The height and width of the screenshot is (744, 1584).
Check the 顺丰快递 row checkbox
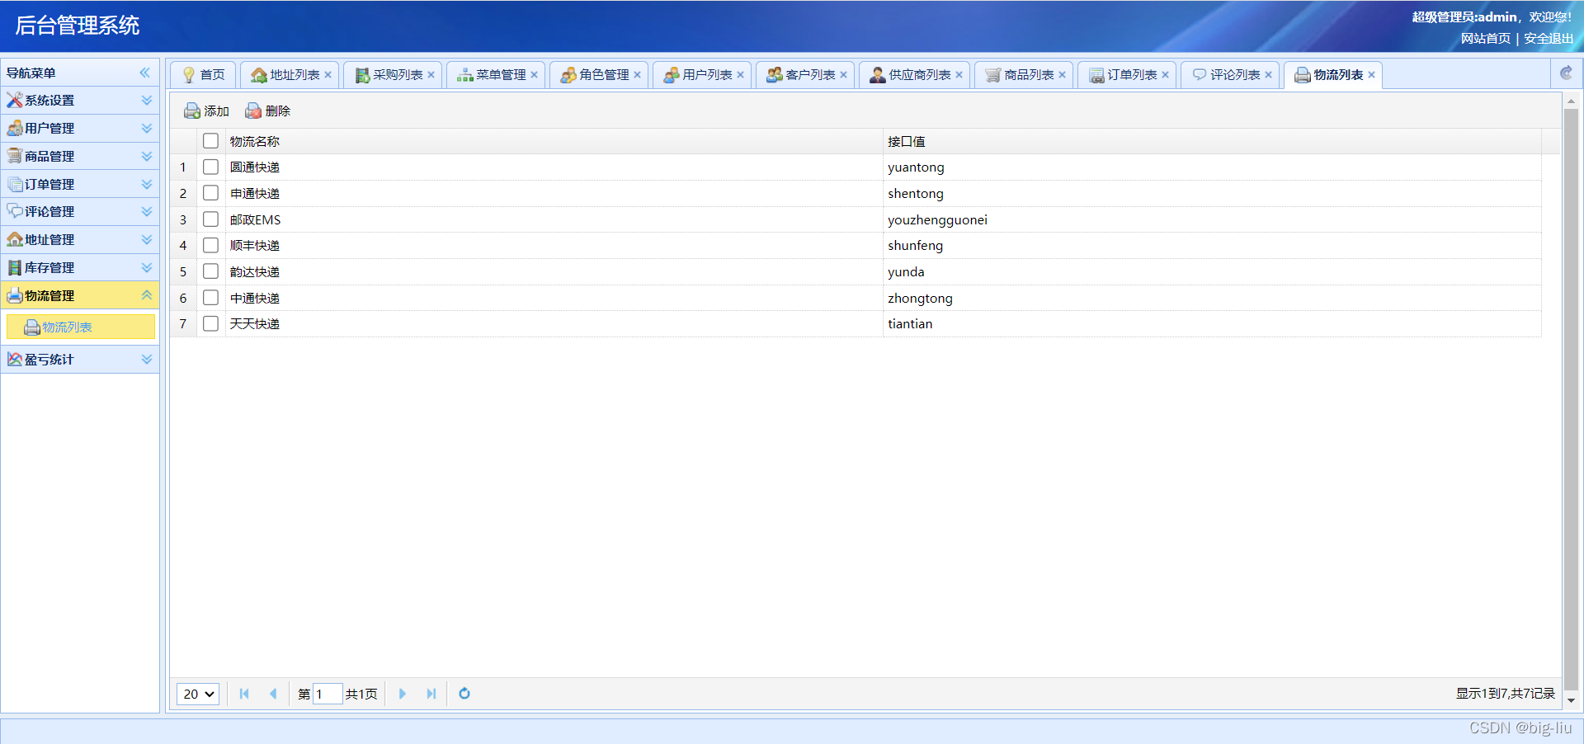coord(210,245)
